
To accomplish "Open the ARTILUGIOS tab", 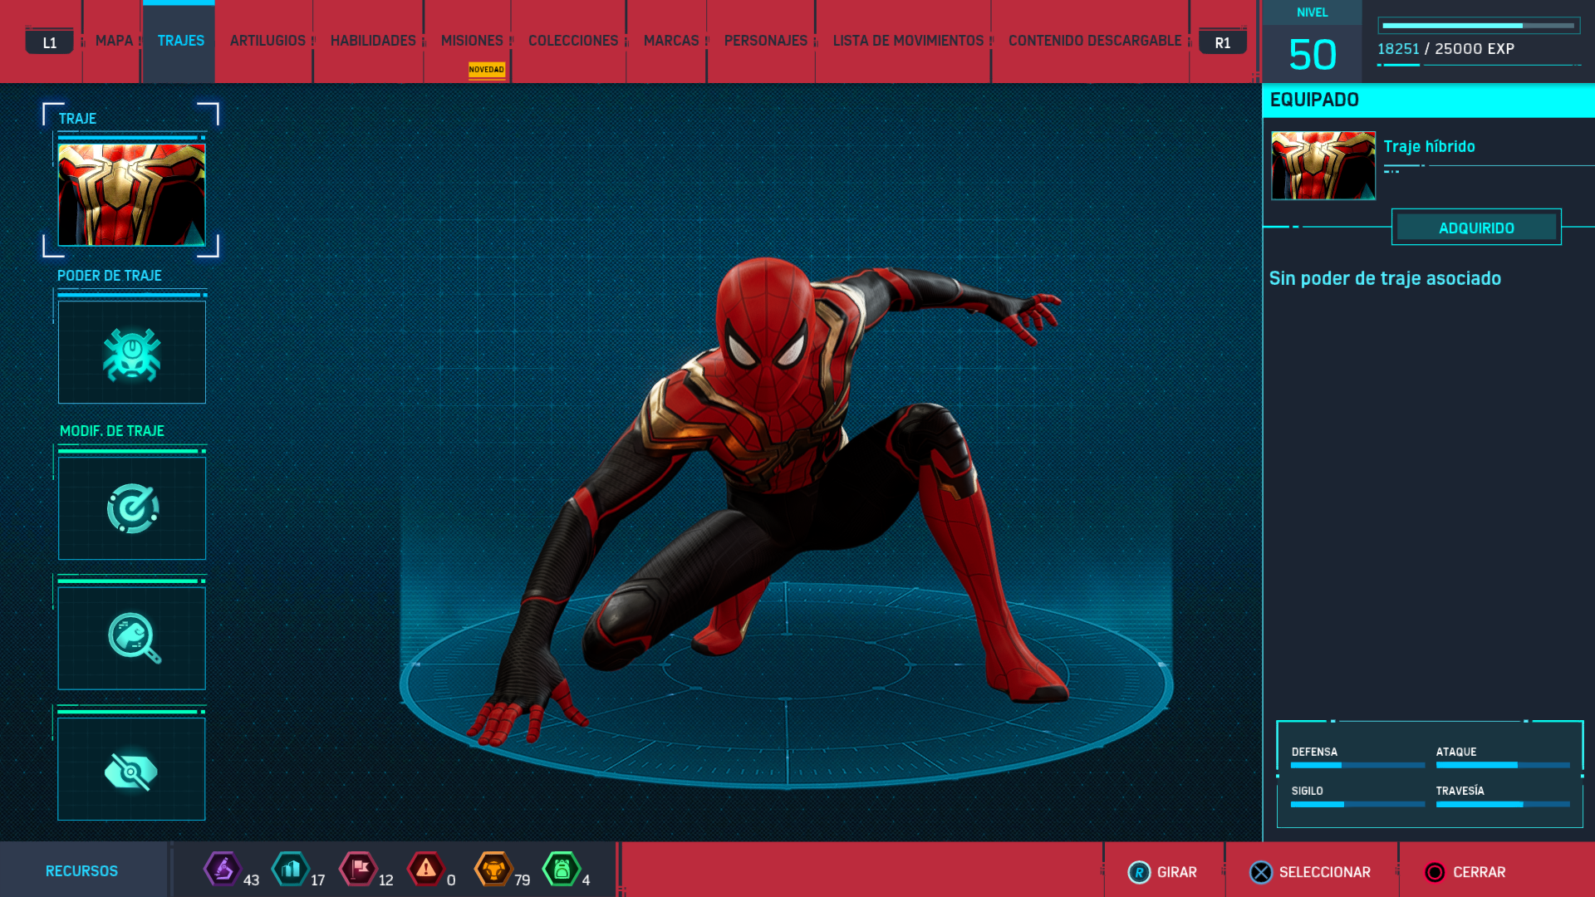I will 267,41.
